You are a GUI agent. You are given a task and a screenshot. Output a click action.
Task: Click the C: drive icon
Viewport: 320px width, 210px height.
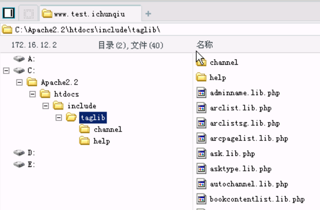19,70
